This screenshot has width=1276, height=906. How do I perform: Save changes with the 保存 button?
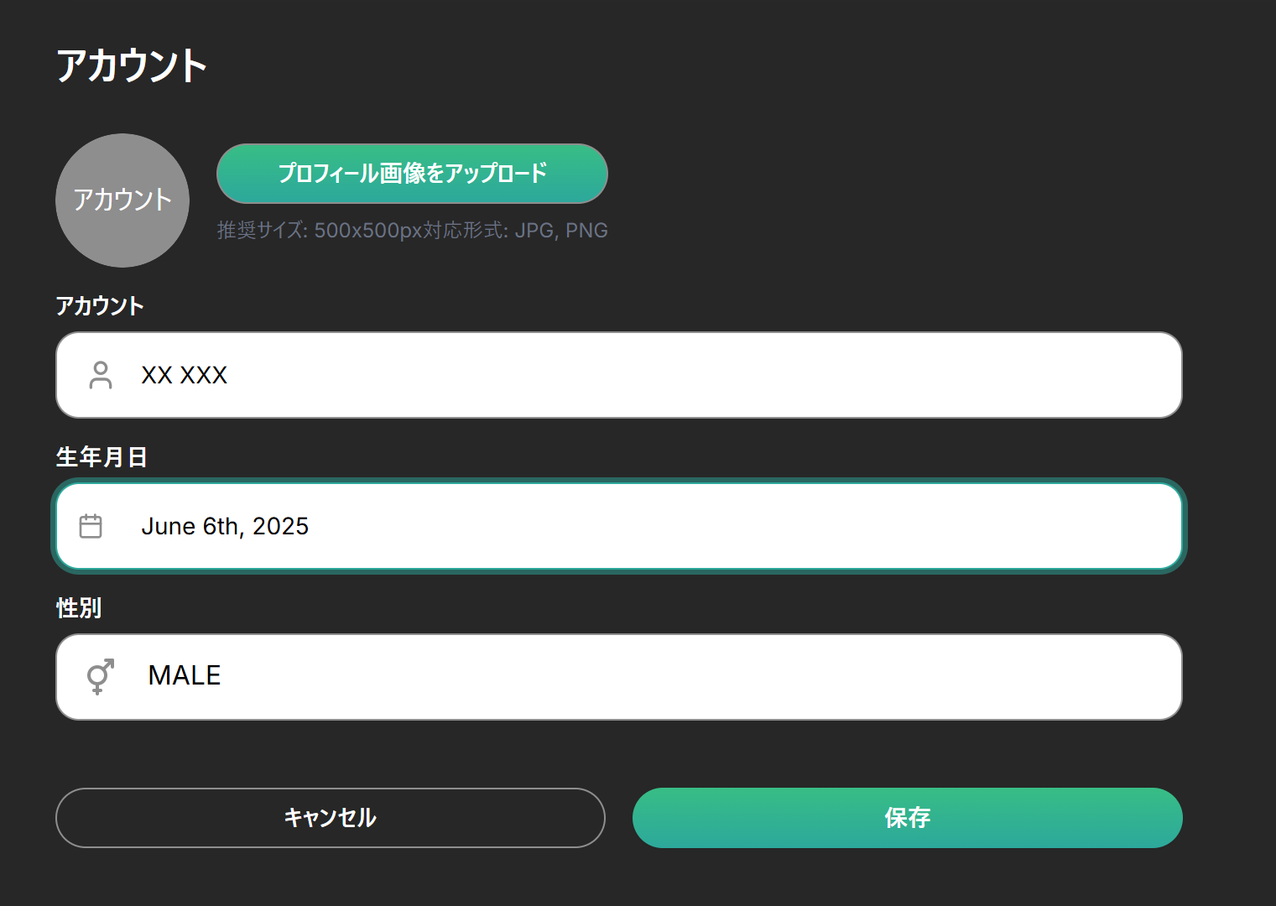pos(907,818)
